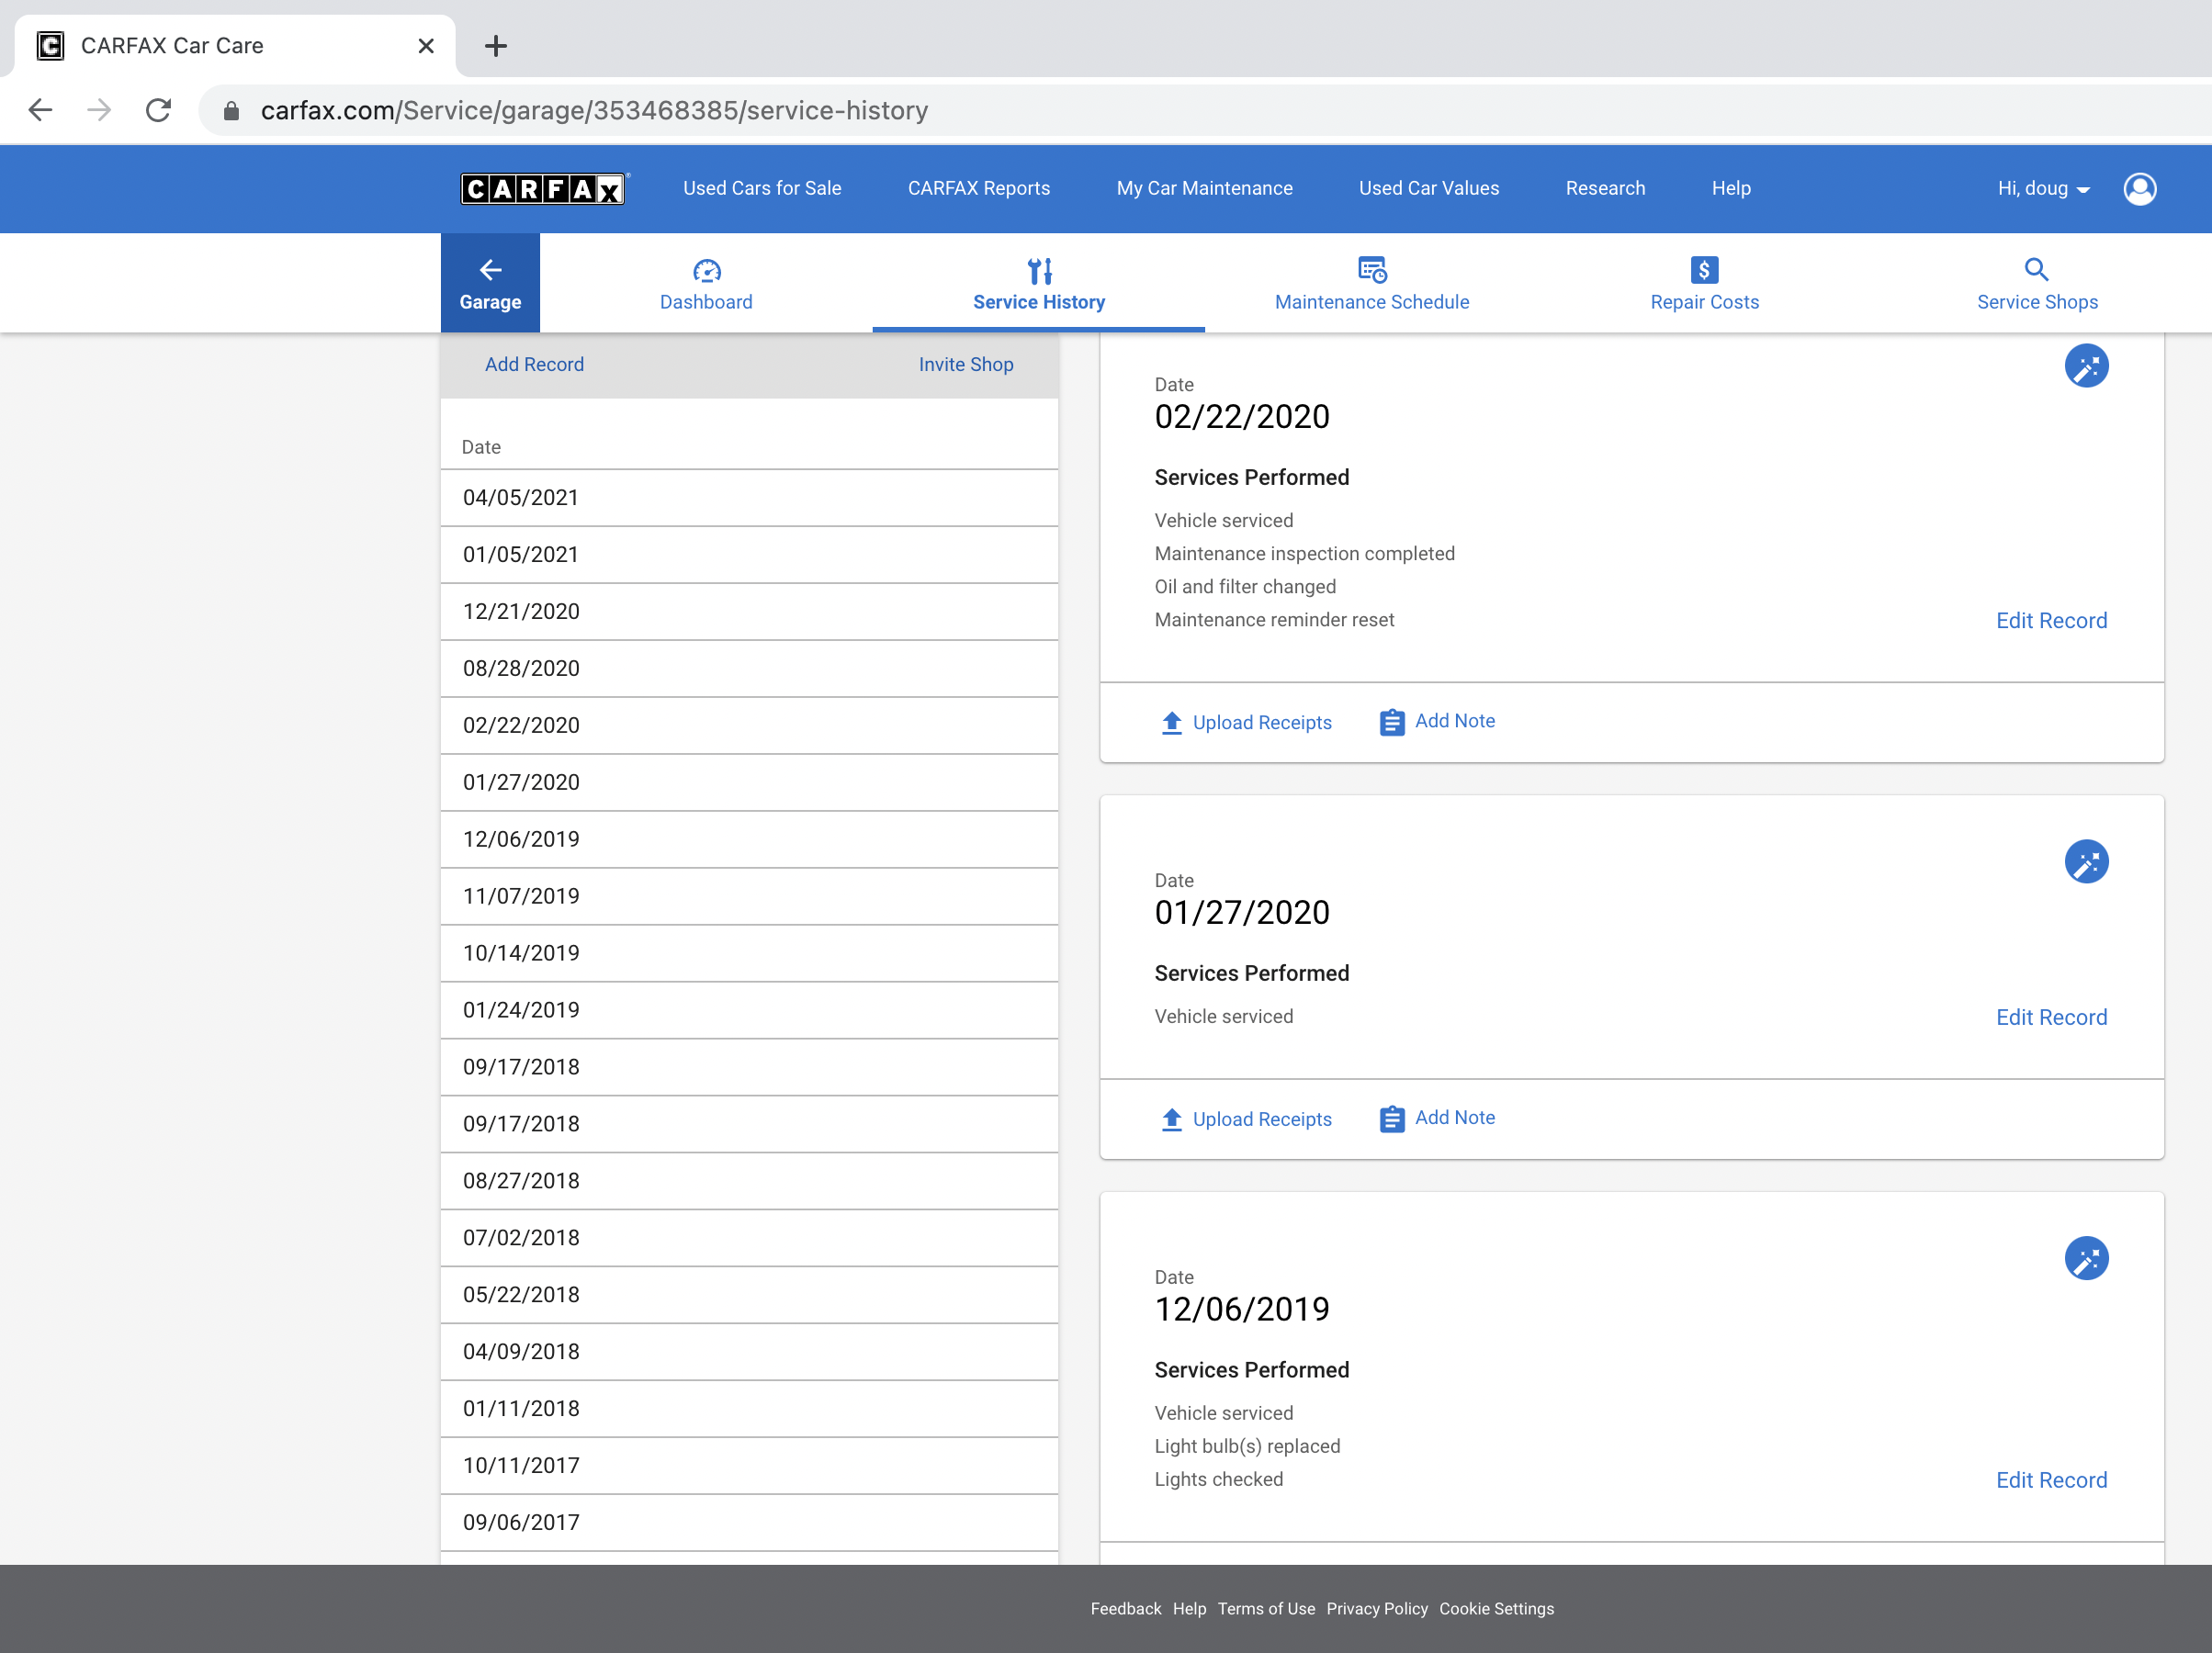
Task: Edit Record for 02/22/2020 service
Action: coord(2050,620)
